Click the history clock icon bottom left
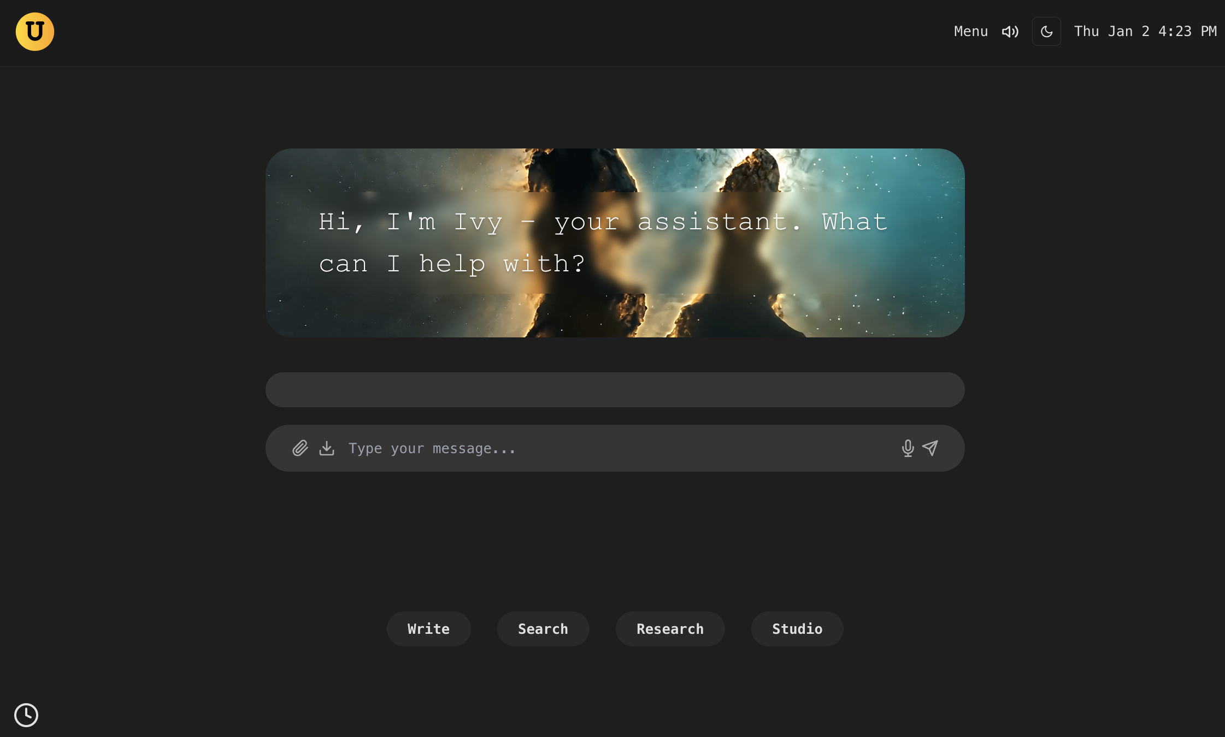Image resolution: width=1225 pixels, height=737 pixels. (26, 714)
